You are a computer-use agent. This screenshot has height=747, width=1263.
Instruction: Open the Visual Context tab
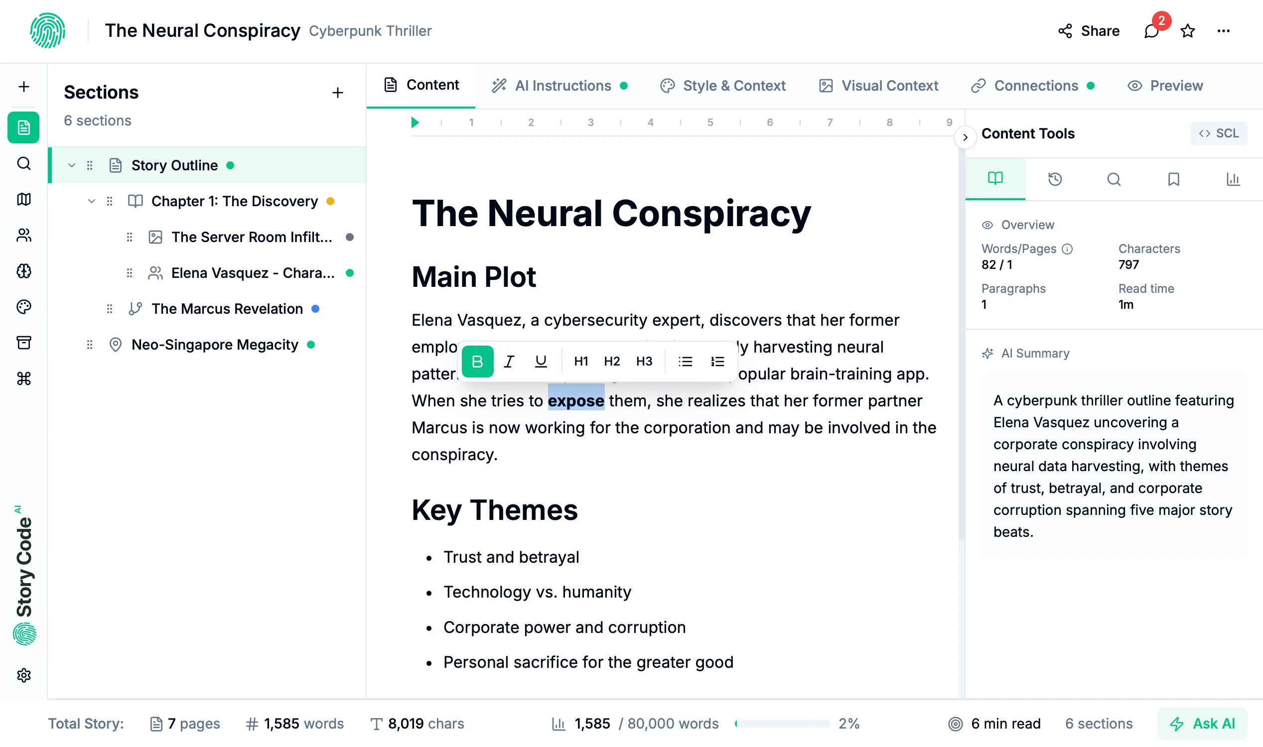click(878, 85)
